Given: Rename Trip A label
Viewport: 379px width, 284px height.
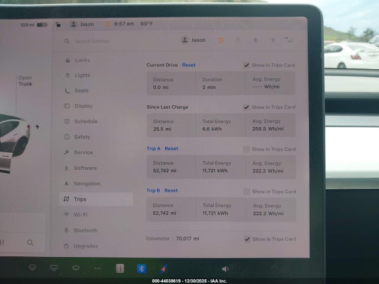Looking at the screenshot, I should click(153, 149).
